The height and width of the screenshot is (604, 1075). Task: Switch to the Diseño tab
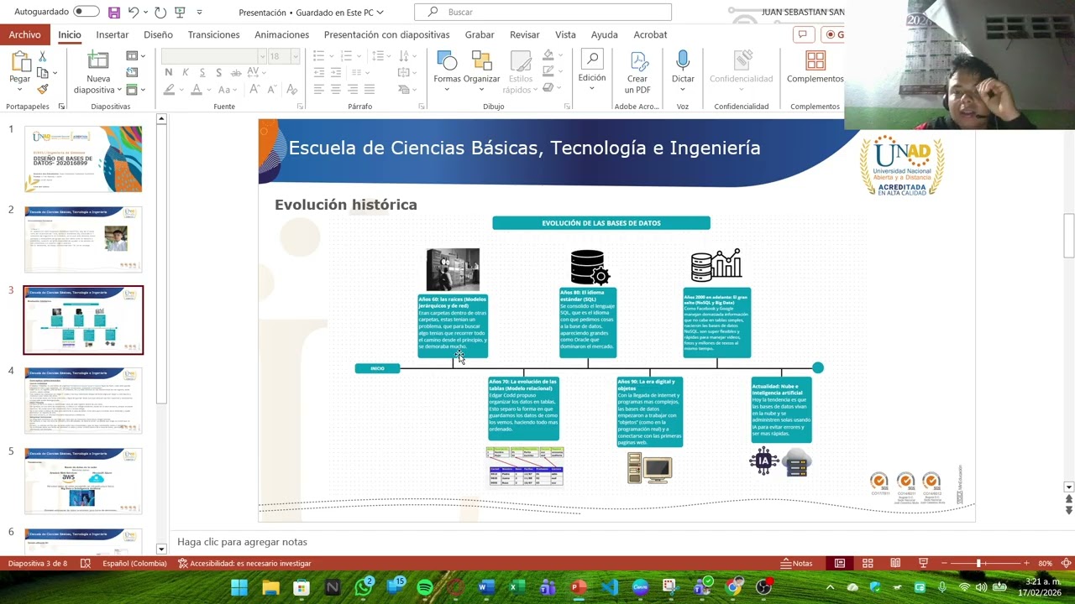(158, 34)
